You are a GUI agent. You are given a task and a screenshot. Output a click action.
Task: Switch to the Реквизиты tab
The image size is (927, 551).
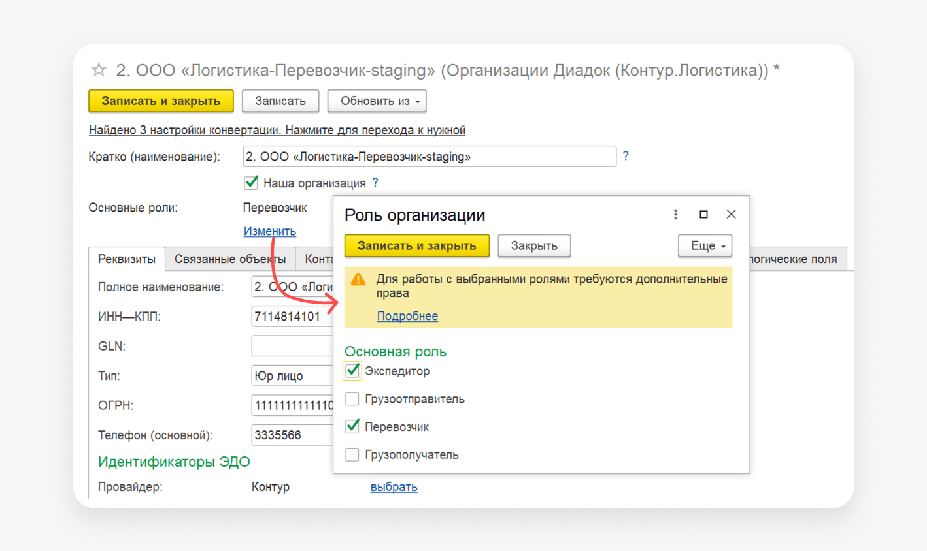(x=127, y=259)
